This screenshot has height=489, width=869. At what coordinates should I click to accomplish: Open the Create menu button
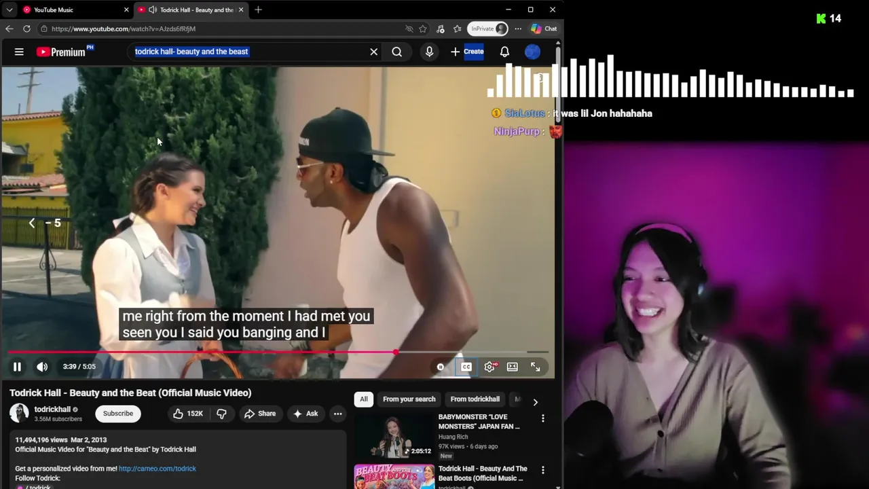(467, 52)
